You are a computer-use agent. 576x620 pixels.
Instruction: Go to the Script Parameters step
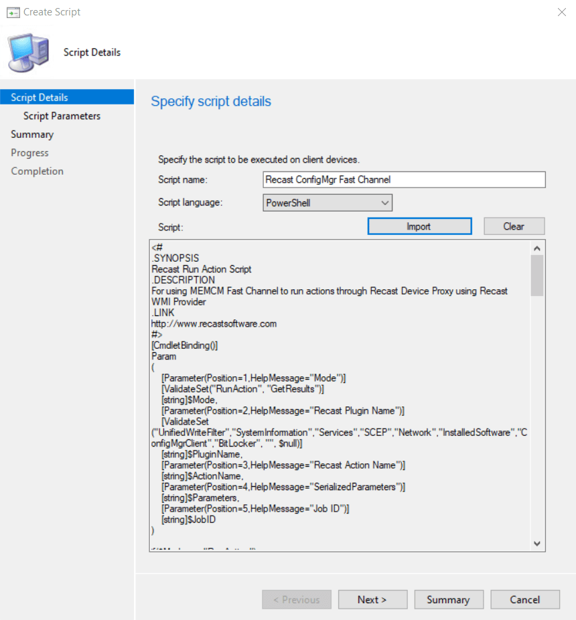coord(62,116)
